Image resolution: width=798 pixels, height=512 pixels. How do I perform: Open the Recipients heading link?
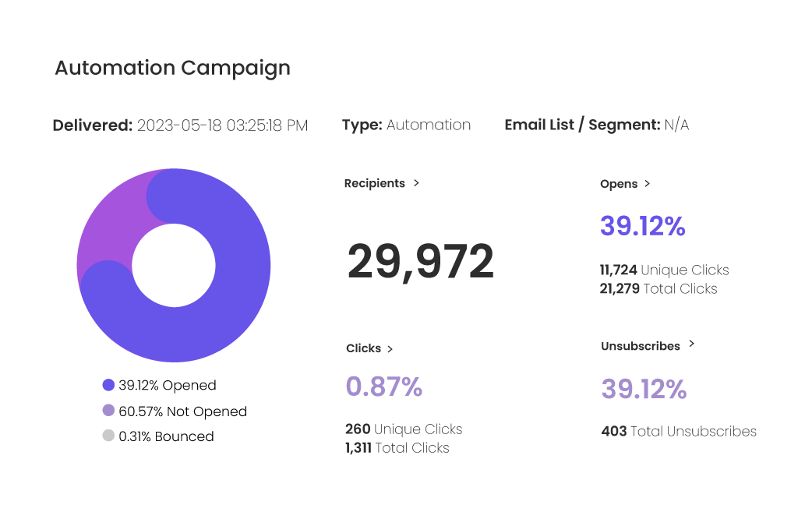(375, 183)
